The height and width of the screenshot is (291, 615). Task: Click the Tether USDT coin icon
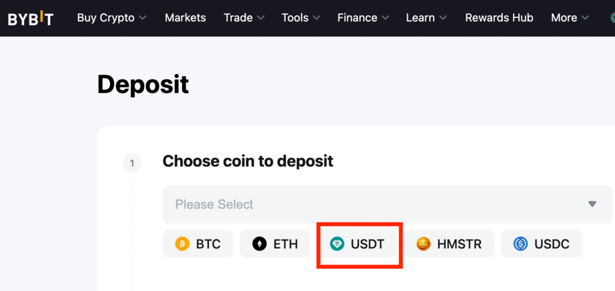tap(338, 244)
